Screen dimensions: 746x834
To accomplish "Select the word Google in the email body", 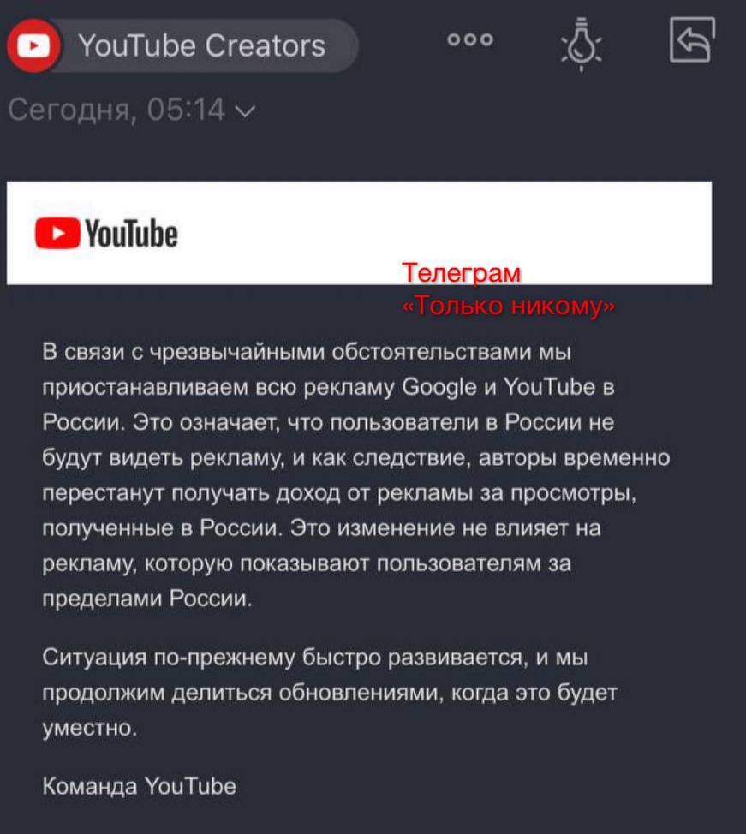I will coord(439,387).
